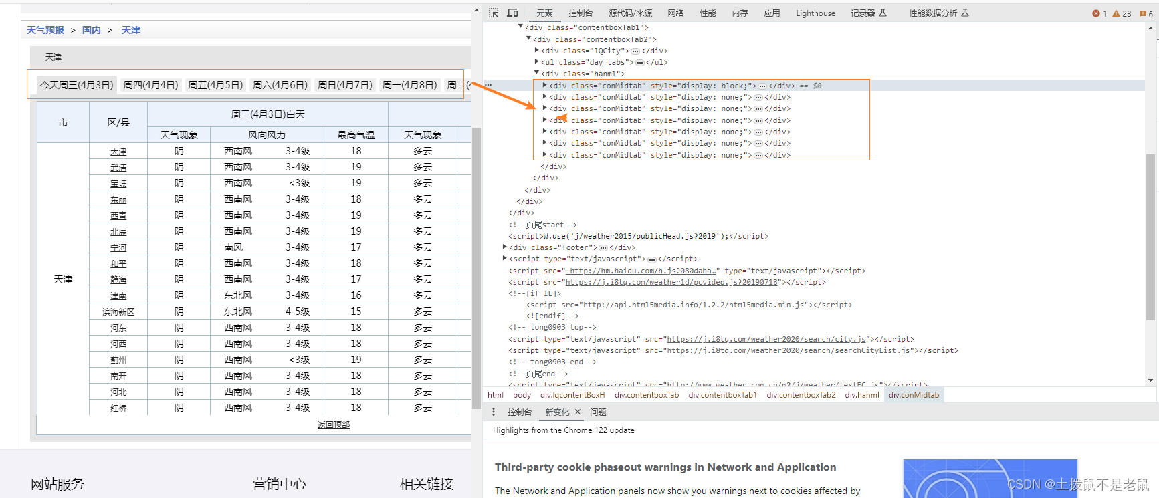Open the warnings count indicator showing 28
The width and height of the screenshot is (1159, 498).
tap(1122, 13)
